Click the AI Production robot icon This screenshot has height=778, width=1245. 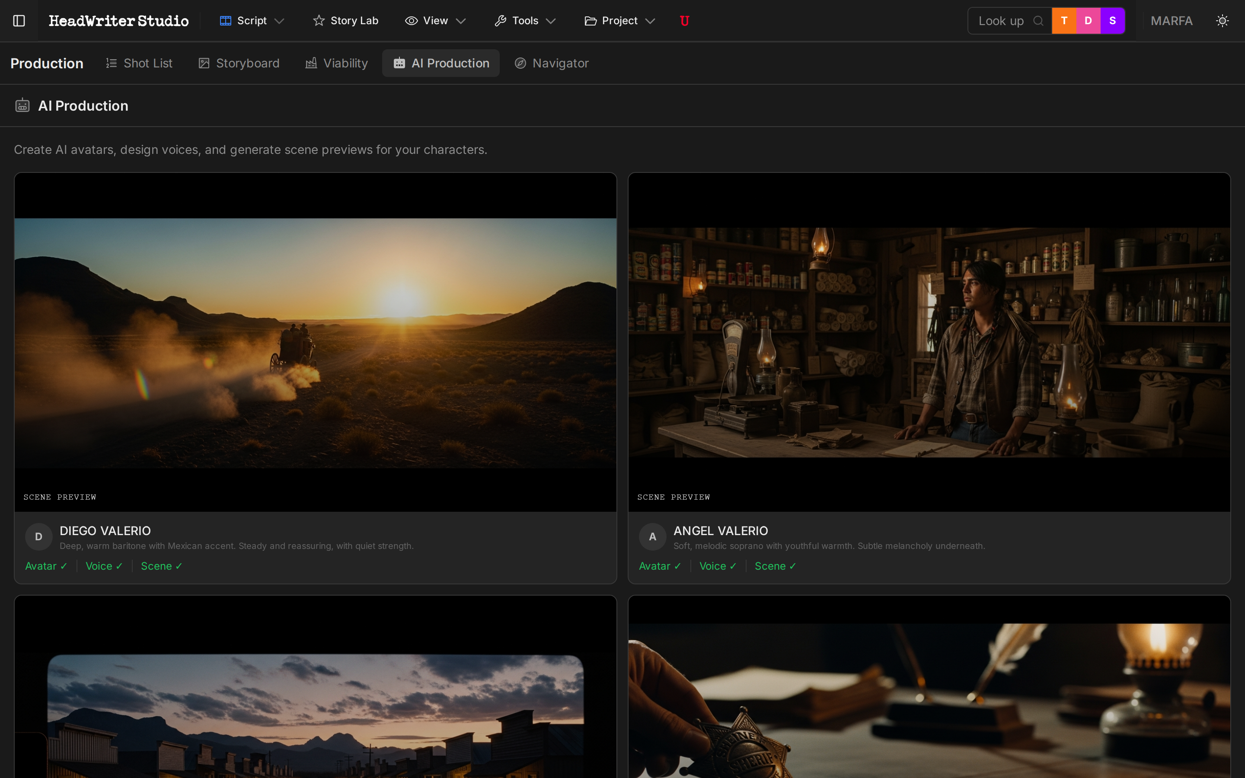pyautogui.click(x=400, y=63)
